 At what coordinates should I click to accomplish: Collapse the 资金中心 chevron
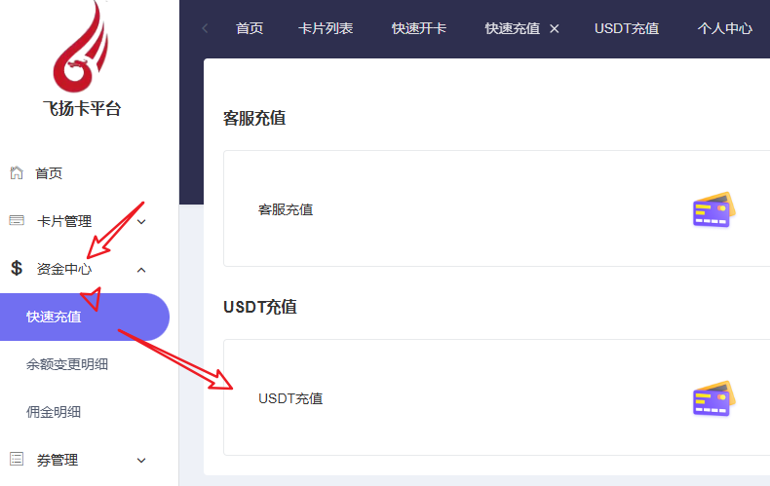click(x=141, y=270)
